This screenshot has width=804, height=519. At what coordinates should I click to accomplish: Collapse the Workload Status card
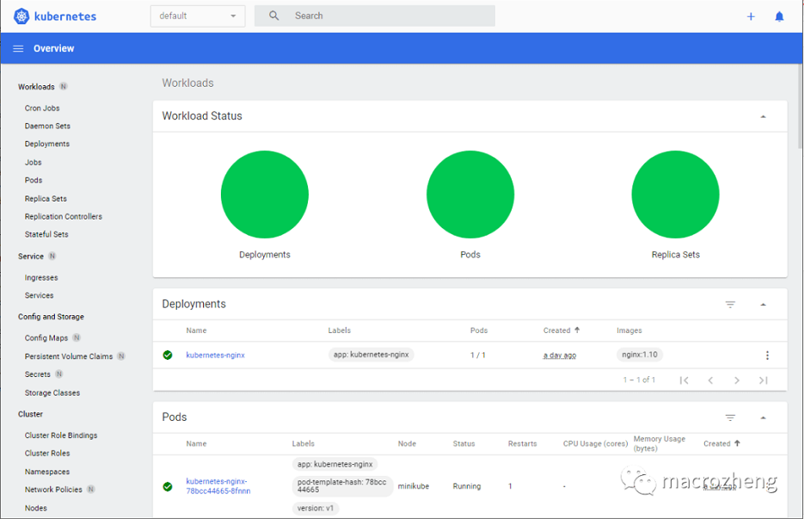763,116
